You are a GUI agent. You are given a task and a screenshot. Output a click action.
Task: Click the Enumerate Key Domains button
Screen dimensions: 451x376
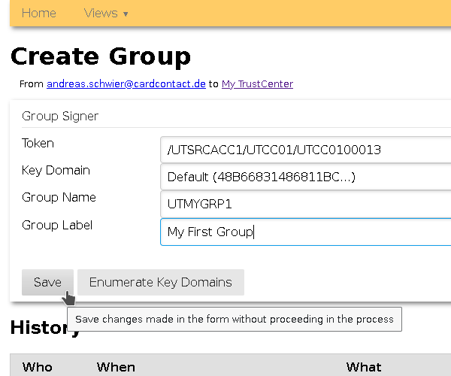tap(161, 282)
